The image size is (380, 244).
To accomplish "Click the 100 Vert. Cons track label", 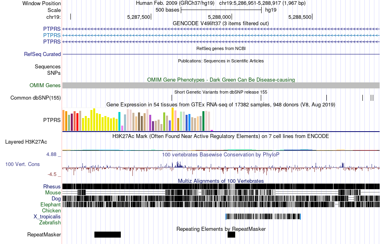I will (x=22, y=164).
